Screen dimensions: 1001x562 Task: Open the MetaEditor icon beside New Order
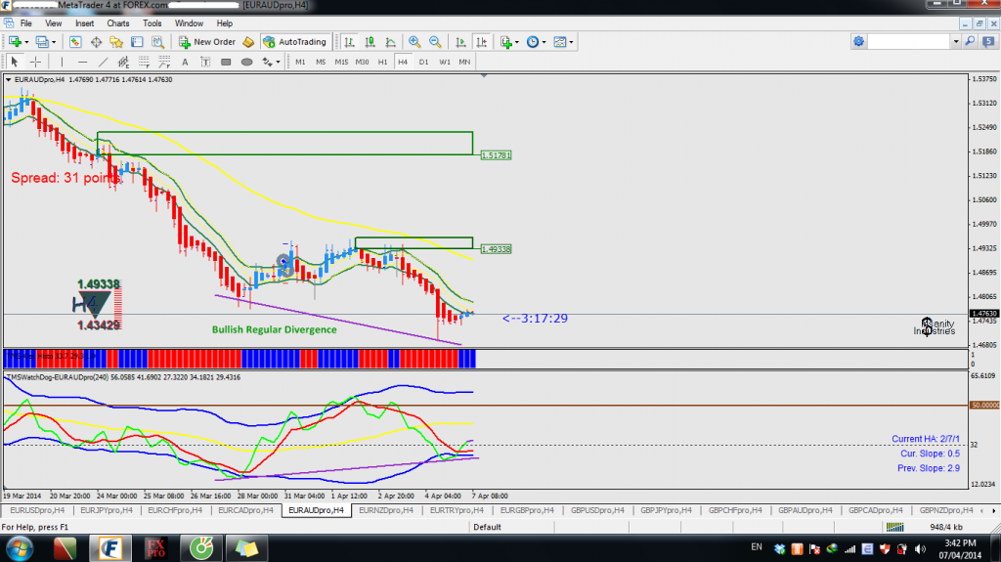coord(248,41)
